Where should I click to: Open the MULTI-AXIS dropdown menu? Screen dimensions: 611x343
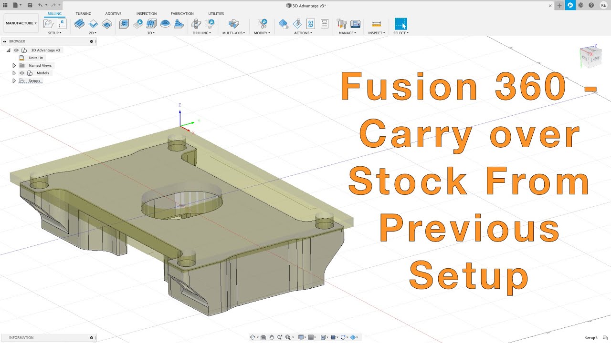click(233, 33)
